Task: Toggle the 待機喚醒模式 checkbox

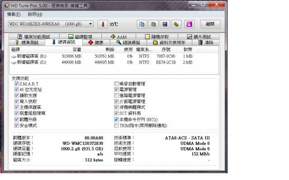Action: [116, 107]
